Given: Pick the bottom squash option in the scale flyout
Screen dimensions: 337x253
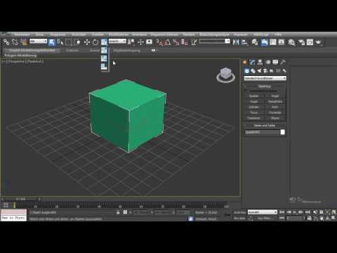Looking at the screenshot, I should (x=104, y=66).
